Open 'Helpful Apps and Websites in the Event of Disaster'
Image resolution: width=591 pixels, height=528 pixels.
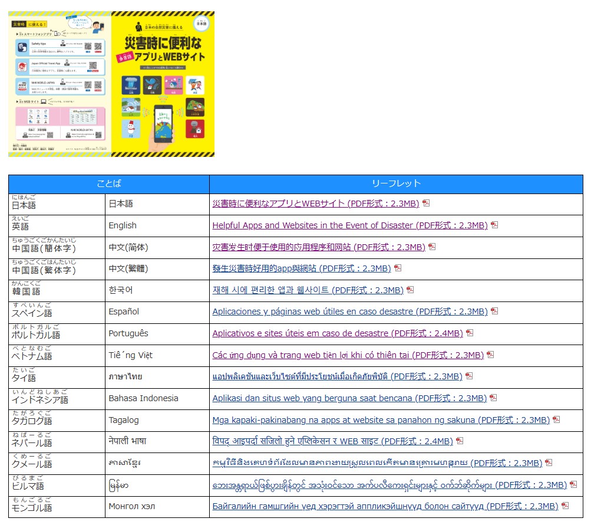pos(350,225)
